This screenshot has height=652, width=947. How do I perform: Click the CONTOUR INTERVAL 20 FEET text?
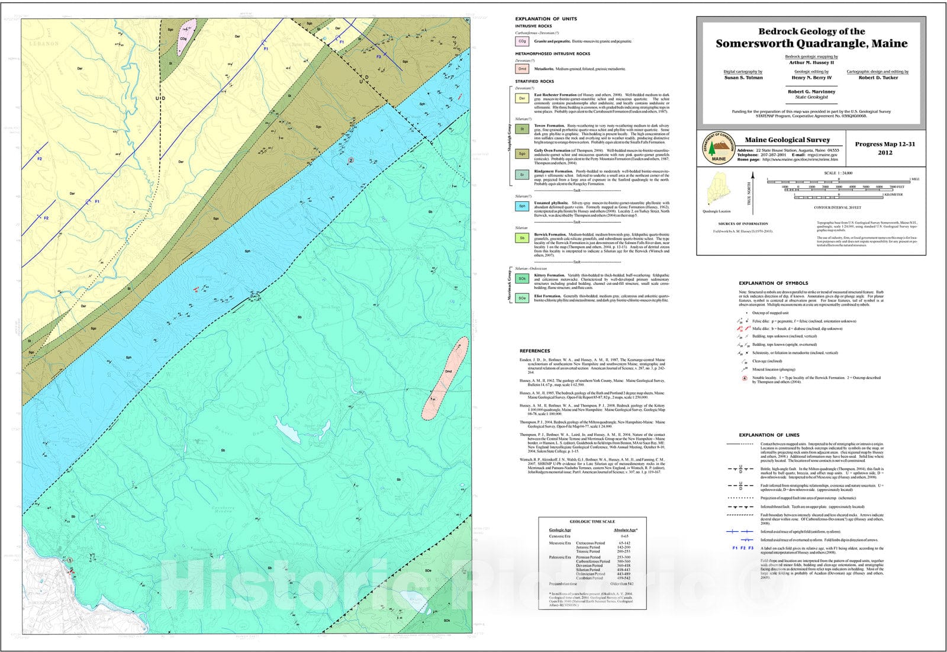click(837, 208)
